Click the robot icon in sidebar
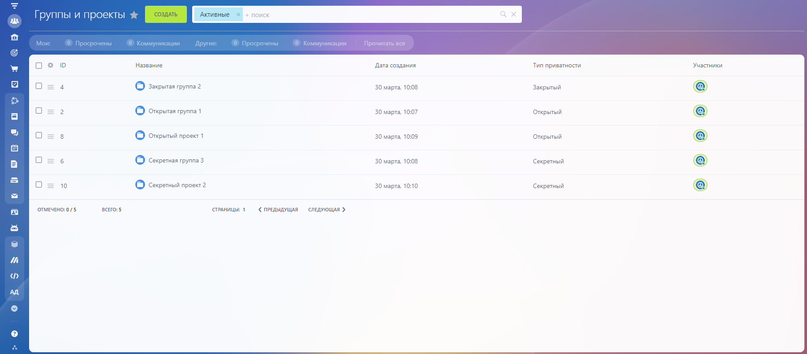The width and height of the screenshot is (807, 354). (15, 228)
